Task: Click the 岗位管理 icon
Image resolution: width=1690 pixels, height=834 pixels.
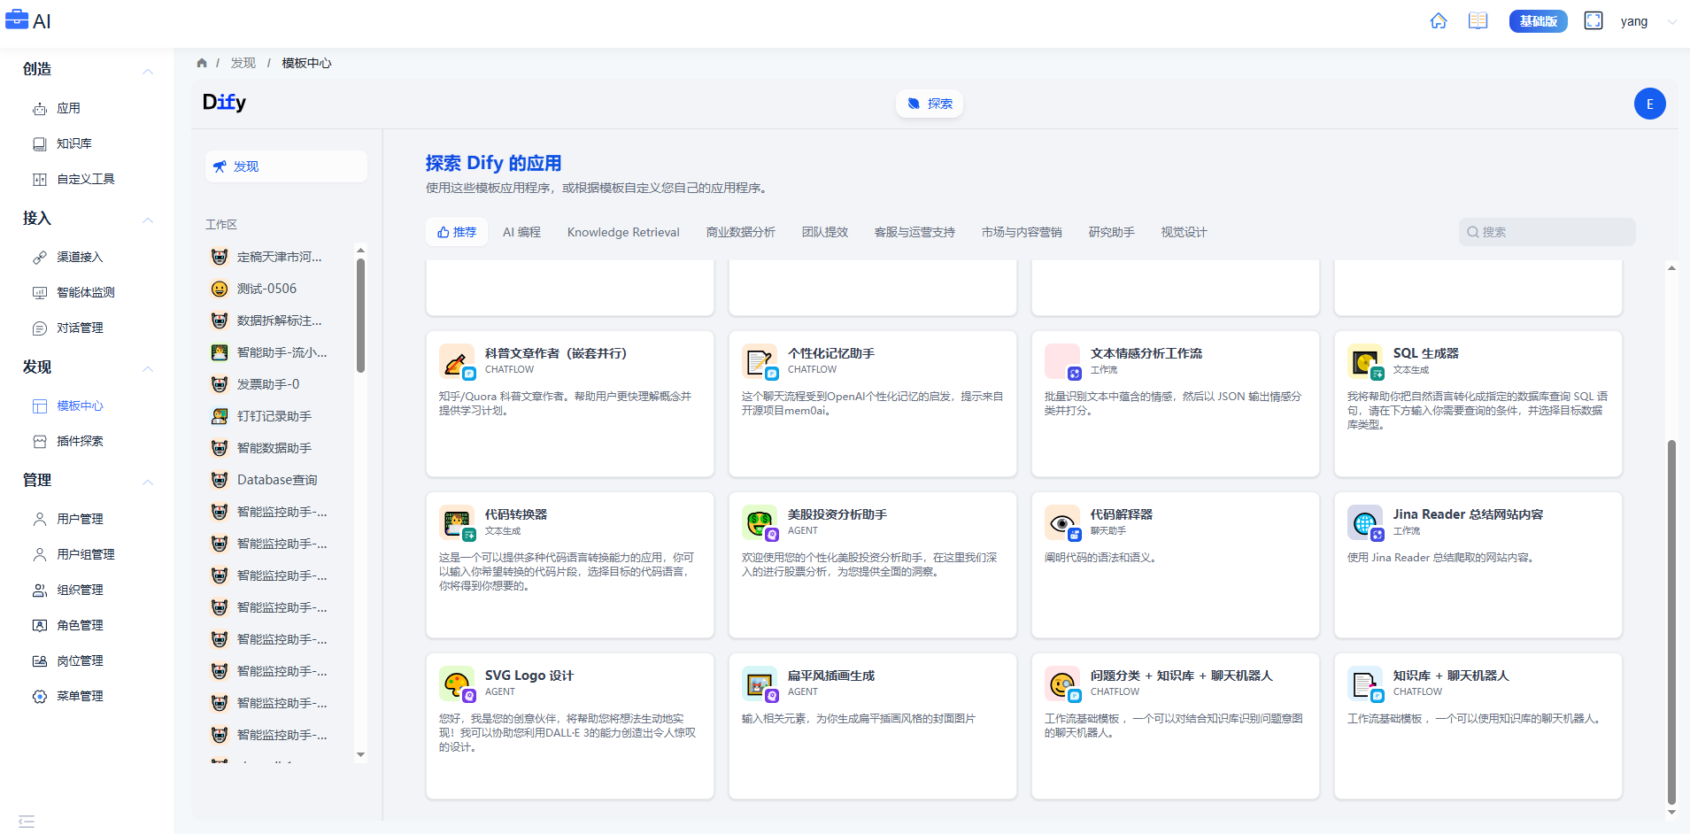Action: coord(40,660)
